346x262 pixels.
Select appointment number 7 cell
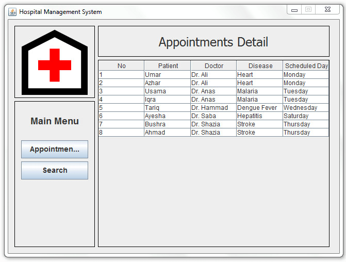pyautogui.click(x=121, y=124)
